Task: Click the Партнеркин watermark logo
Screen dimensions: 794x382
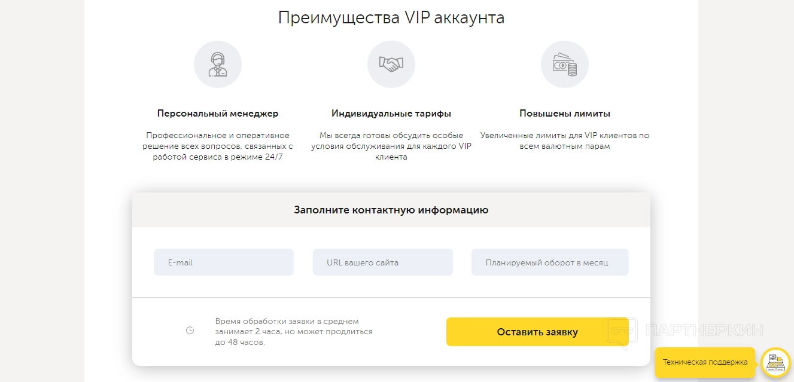Action: pyautogui.click(x=686, y=331)
